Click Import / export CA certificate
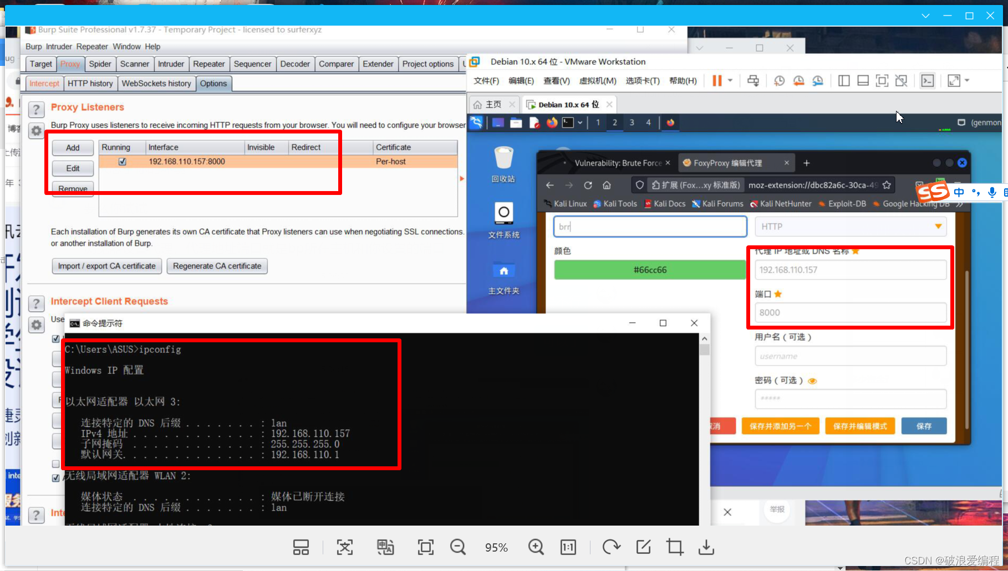Image resolution: width=1008 pixels, height=571 pixels. coord(107,266)
